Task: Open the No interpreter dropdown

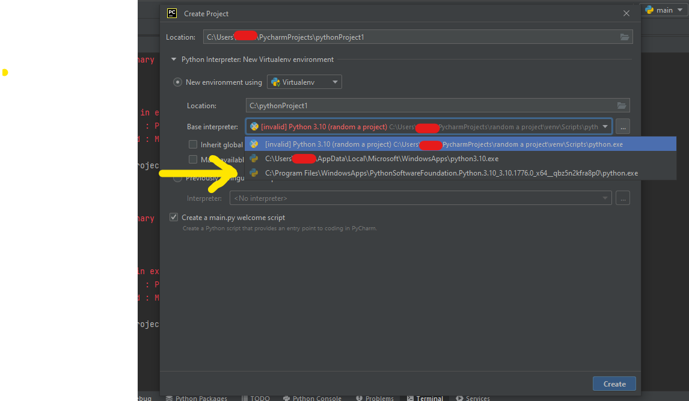Action: tap(420, 198)
